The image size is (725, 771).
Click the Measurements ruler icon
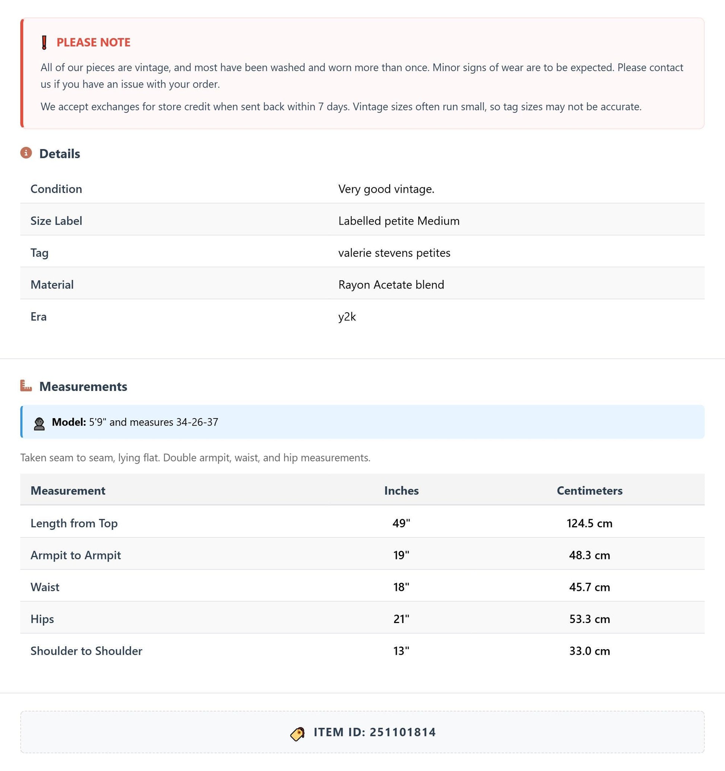[26, 385]
